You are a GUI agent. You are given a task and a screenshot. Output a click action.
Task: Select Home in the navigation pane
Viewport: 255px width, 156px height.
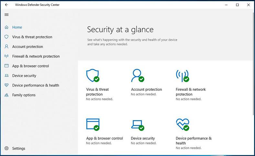[x=17, y=27]
